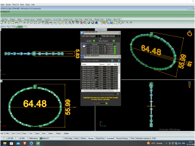
Task: Toggle the Knot osnap checkbox
Action: tap(41, 133)
